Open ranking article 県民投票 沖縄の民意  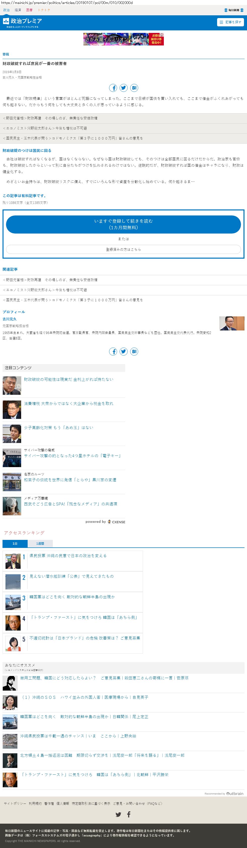(68, 556)
